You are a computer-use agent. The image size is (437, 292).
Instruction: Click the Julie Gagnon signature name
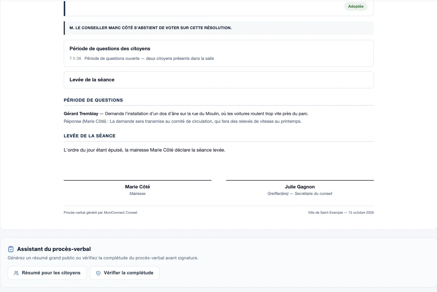[300, 187]
